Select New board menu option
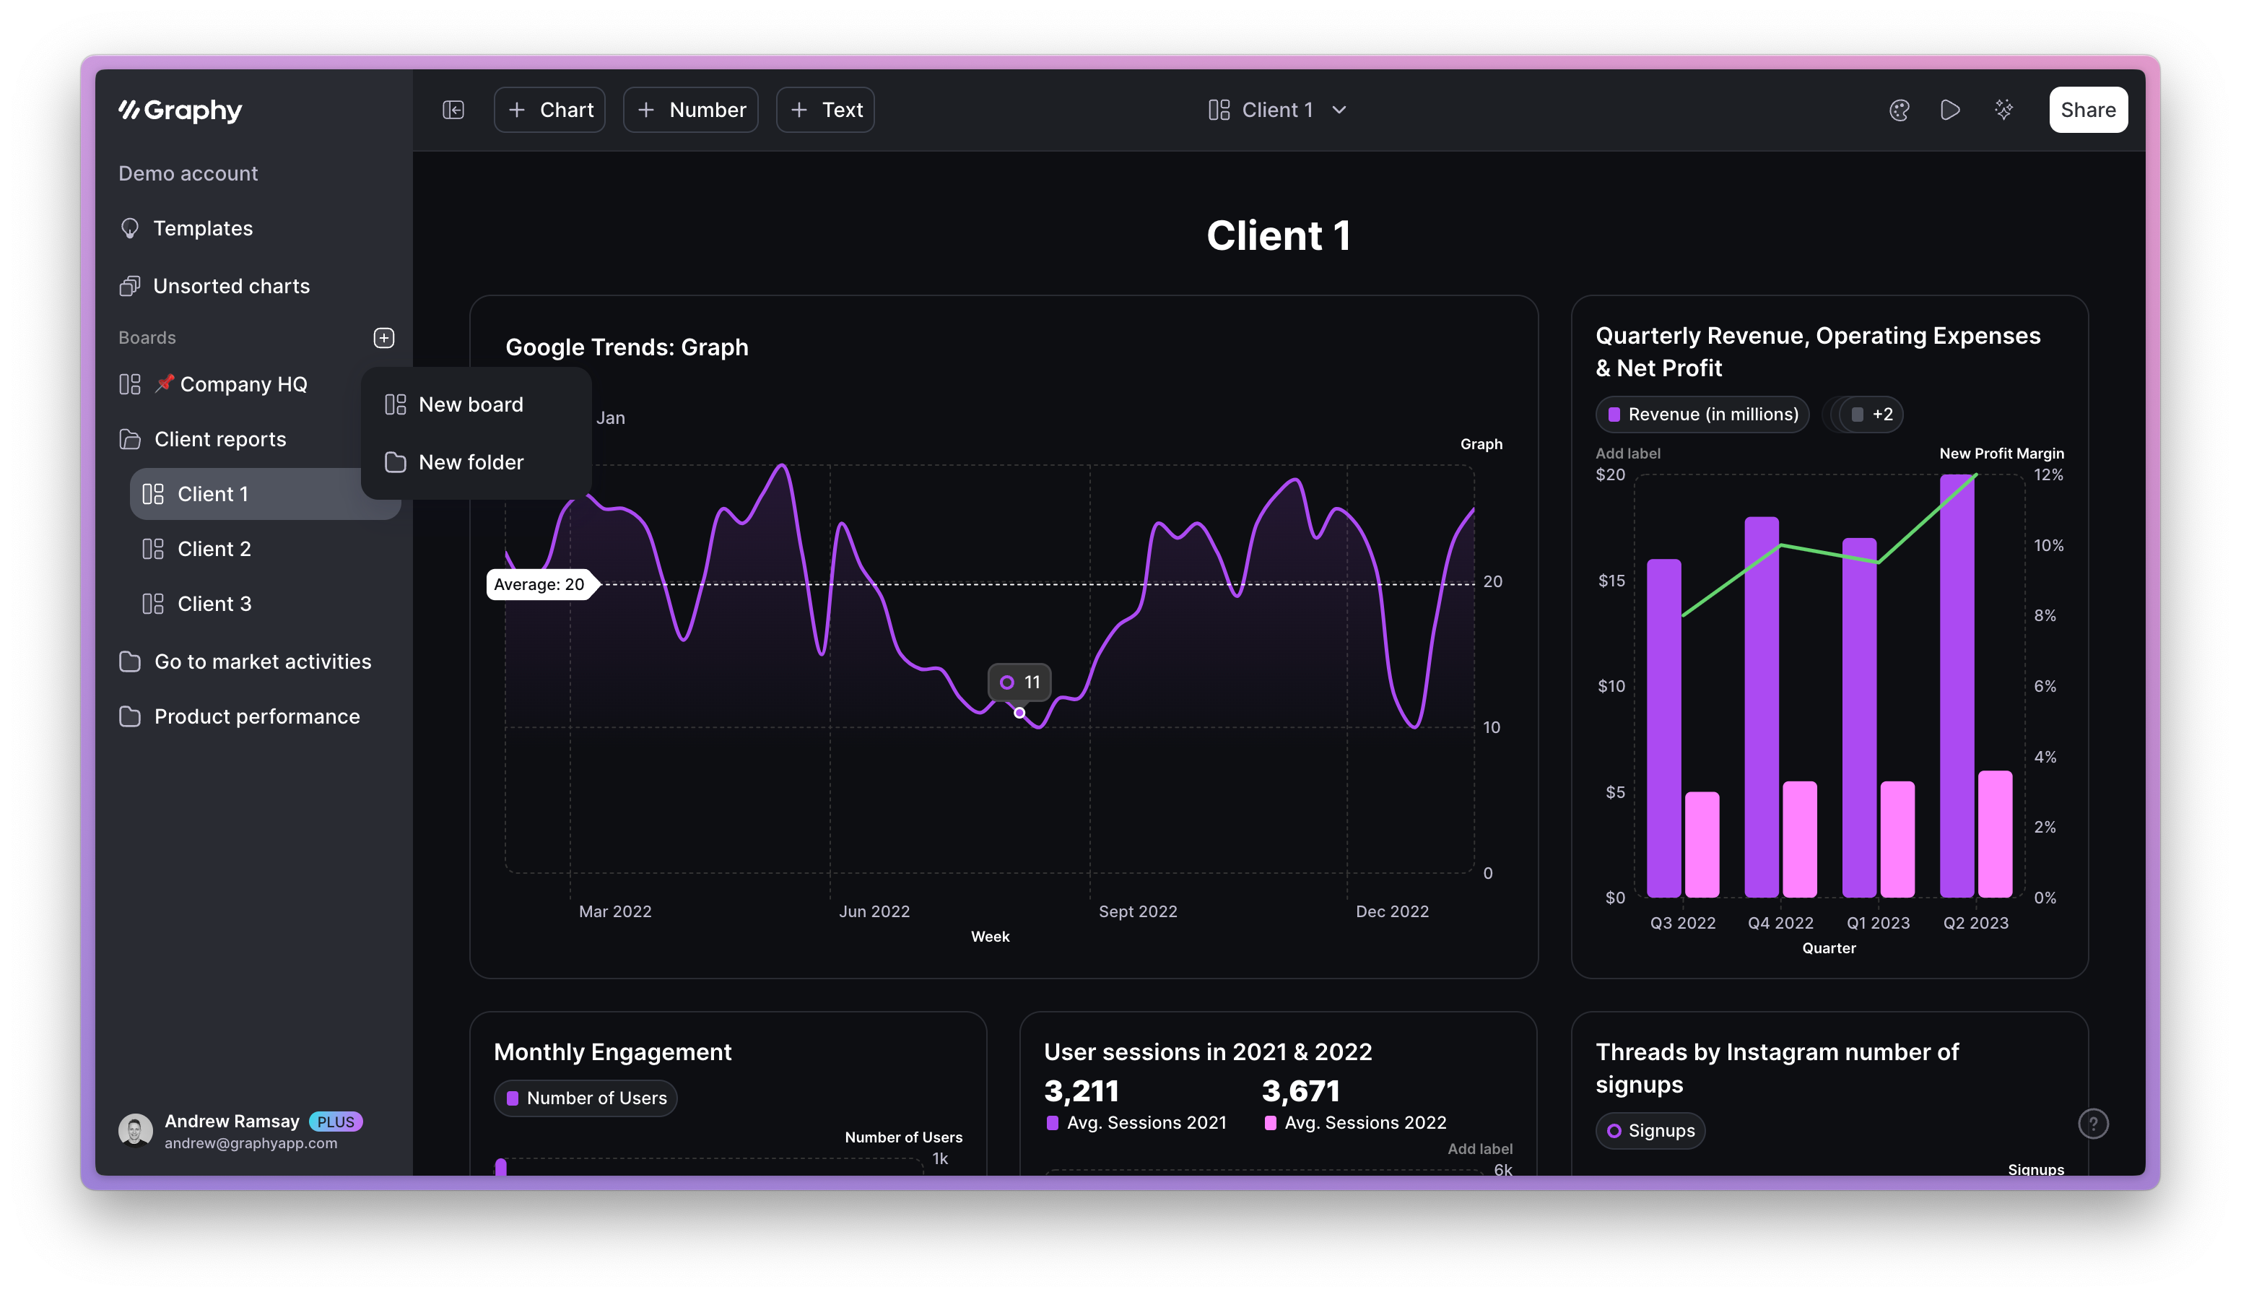The height and width of the screenshot is (1297, 2241). pos(471,404)
